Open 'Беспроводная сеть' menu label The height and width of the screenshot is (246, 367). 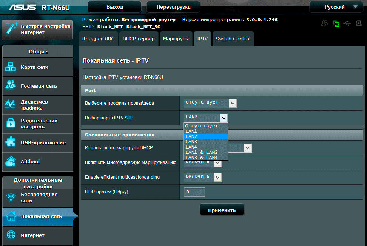(x=39, y=198)
